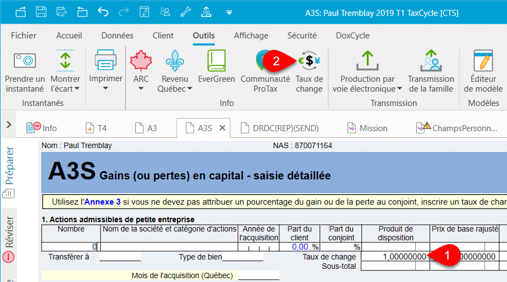The width and height of the screenshot is (507, 282).
Task: Click the Taux de change 1,00000000 field
Action: coord(395,257)
